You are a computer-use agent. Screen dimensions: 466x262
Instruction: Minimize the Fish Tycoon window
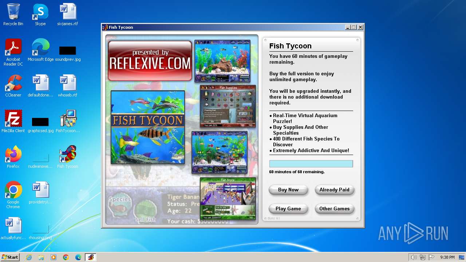(x=348, y=27)
